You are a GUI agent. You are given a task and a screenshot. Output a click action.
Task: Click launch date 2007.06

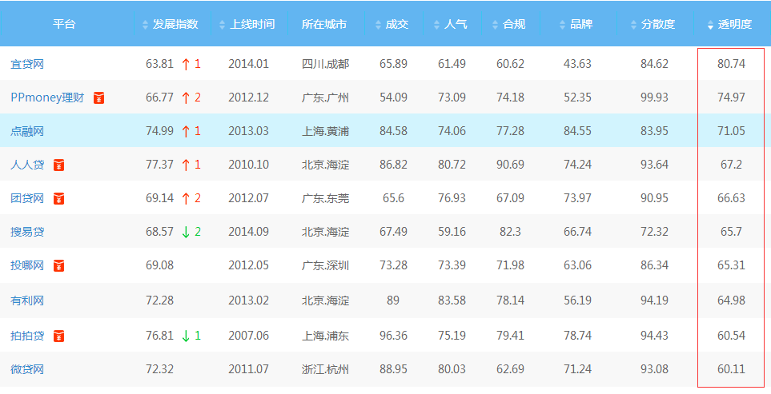[249, 336]
